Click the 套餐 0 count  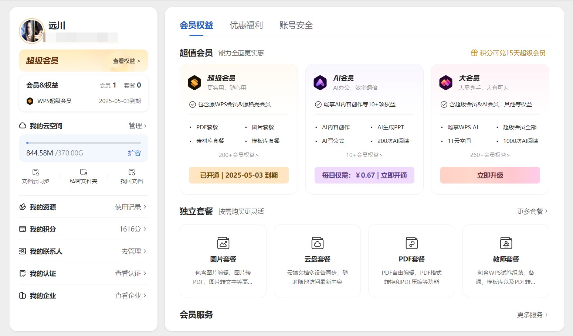pyautogui.click(x=132, y=85)
